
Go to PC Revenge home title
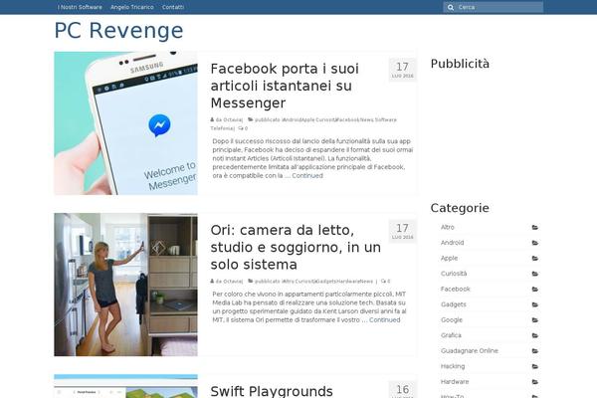coord(118,31)
